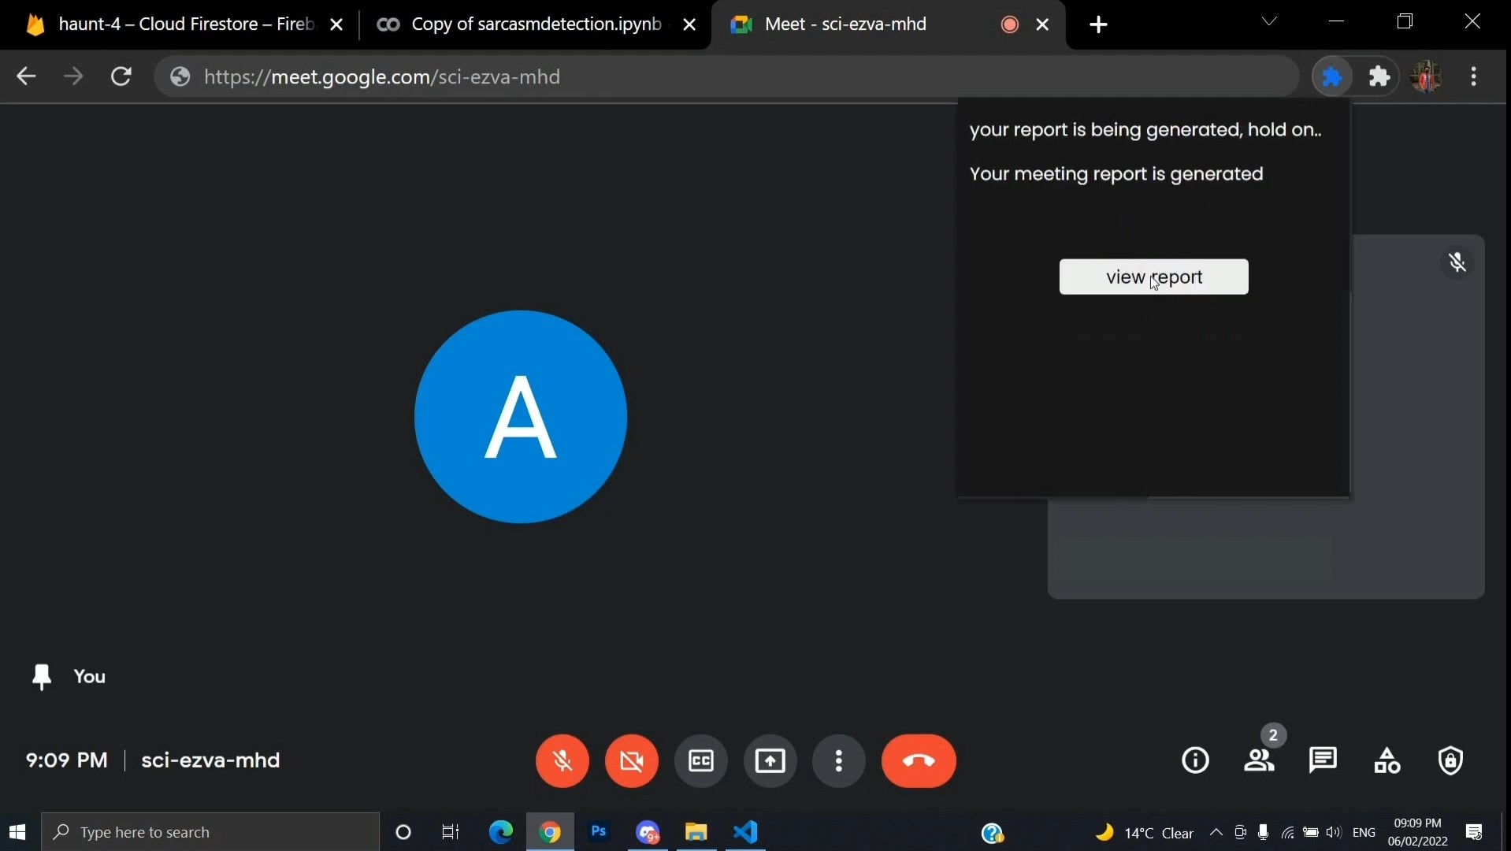The height and width of the screenshot is (851, 1511).
Task: Click the view report button
Action: click(1154, 277)
